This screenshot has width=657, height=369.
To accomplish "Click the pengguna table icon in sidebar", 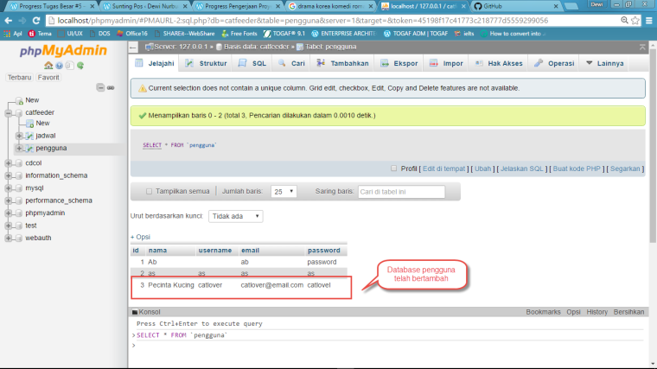I will pyautogui.click(x=29, y=149).
